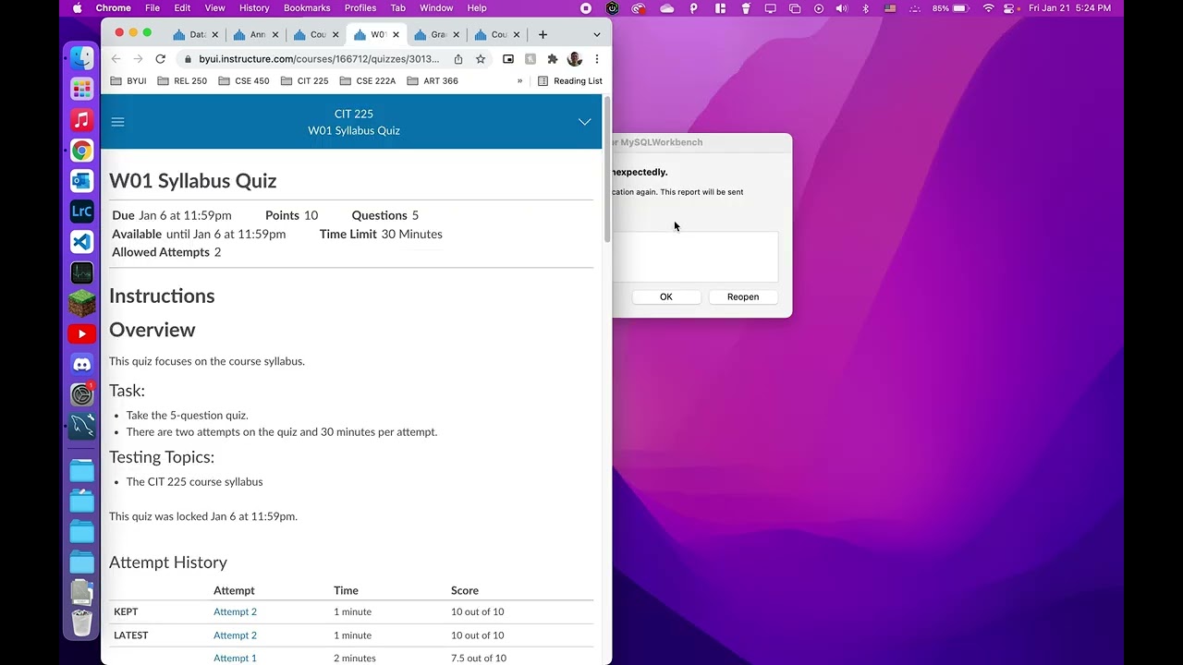Image resolution: width=1183 pixels, height=665 pixels.
Task: Switch to the Ann... tab
Action: tap(256, 35)
